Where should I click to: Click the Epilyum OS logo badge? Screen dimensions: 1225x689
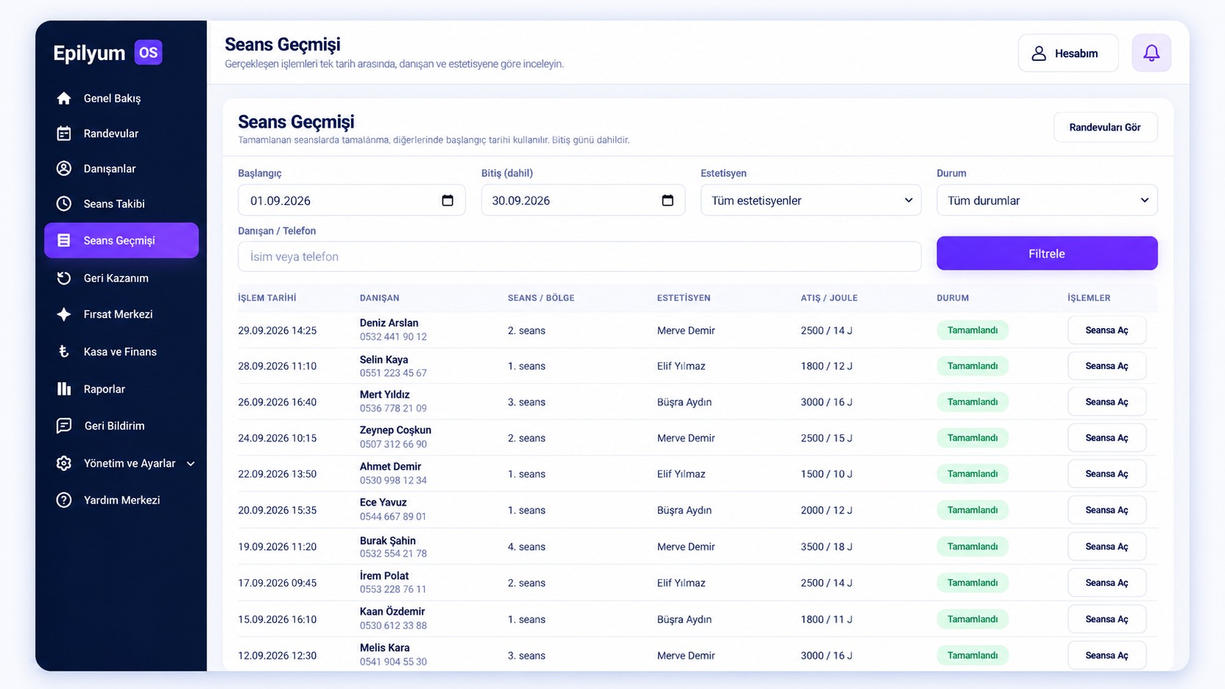pos(148,53)
